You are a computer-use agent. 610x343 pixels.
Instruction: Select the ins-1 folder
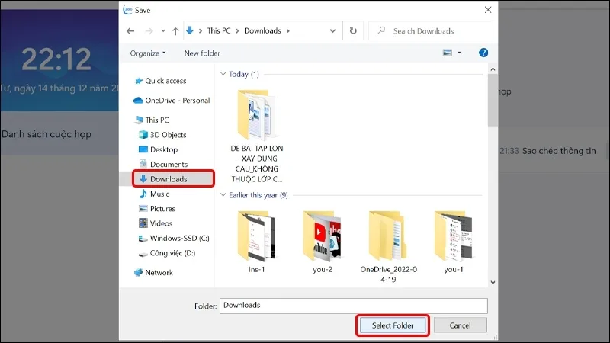[x=257, y=242]
